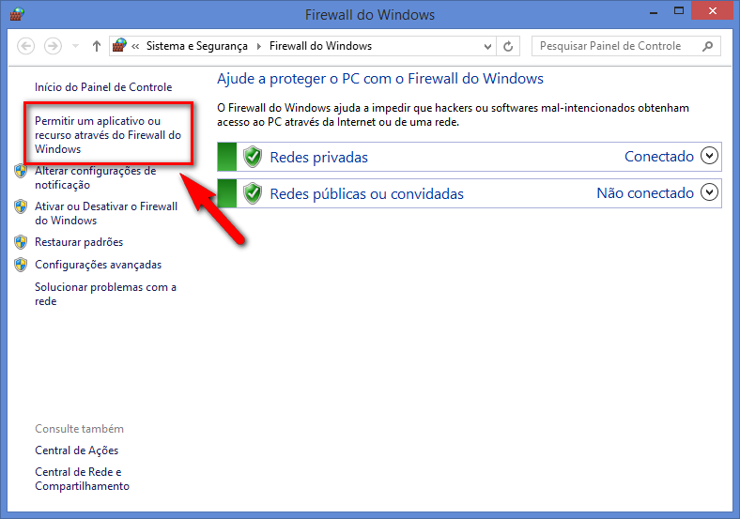The height and width of the screenshot is (519, 740).
Task: Expand Redes públicas ou convidadas chevron
Action: click(x=709, y=192)
